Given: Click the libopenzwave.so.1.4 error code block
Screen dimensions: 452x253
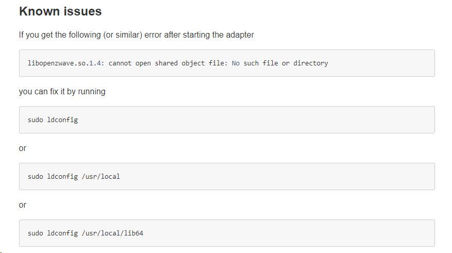Looking at the screenshot, I should 227,63.
